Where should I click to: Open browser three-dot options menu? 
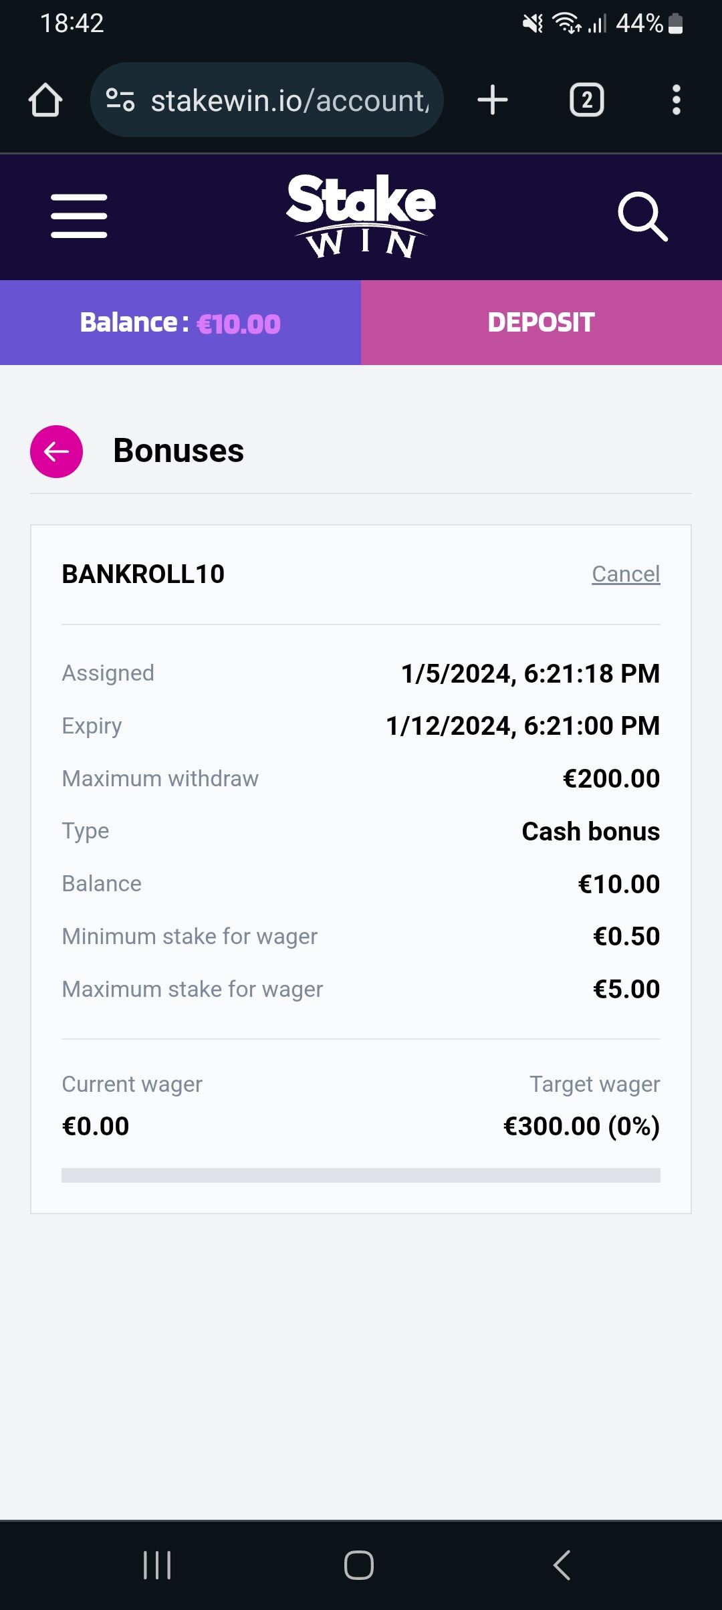(x=676, y=100)
